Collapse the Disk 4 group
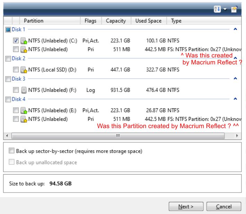This screenshot has width=246, height=214. click(235, 99)
